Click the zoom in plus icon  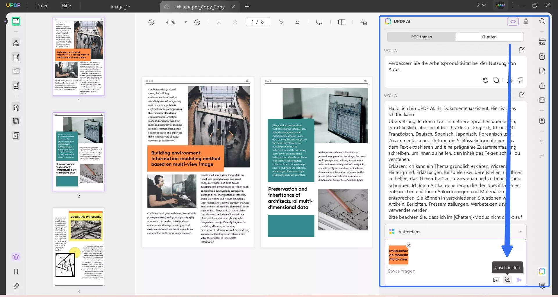197,22
